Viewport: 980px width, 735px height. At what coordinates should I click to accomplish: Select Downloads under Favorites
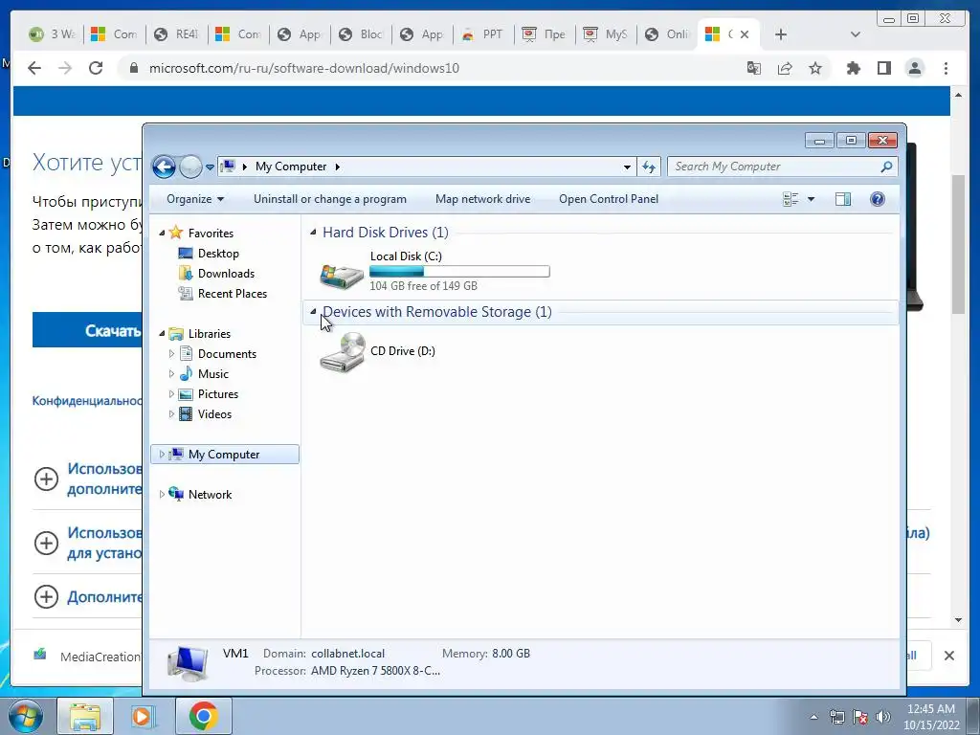pyautogui.click(x=226, y=273)
